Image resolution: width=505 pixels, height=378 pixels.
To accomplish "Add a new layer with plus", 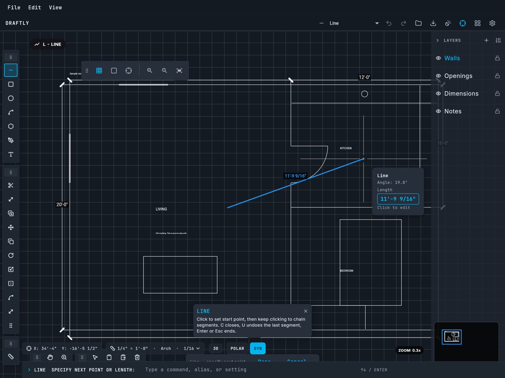I will tap(486, 40).
